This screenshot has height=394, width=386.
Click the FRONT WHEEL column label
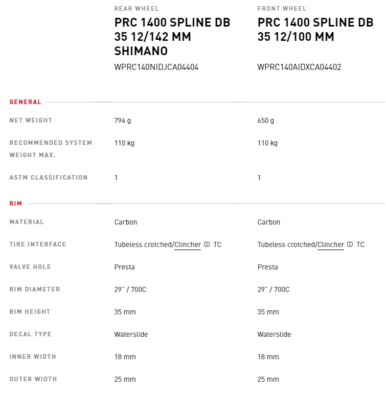(282, 9)
